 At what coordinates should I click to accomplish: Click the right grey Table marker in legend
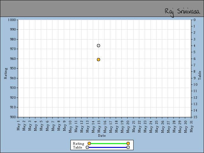(128, 147)
